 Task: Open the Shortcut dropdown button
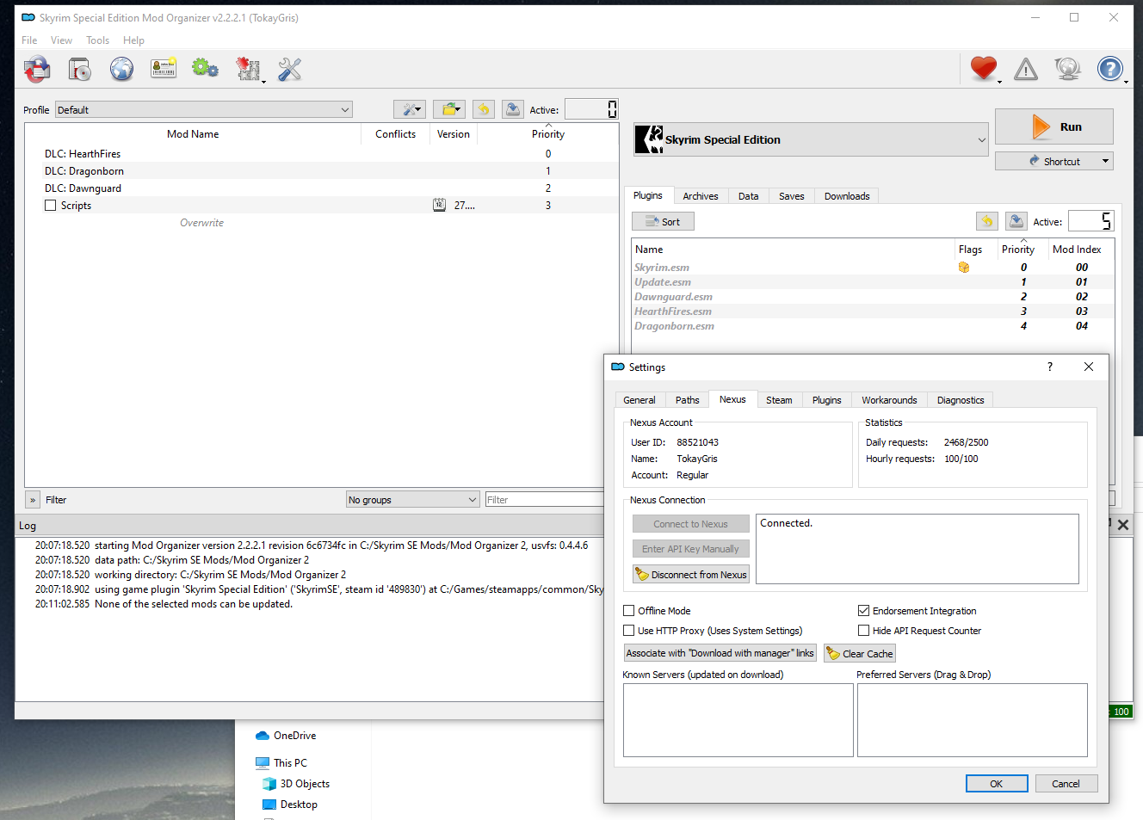(x=1054, y=161)
